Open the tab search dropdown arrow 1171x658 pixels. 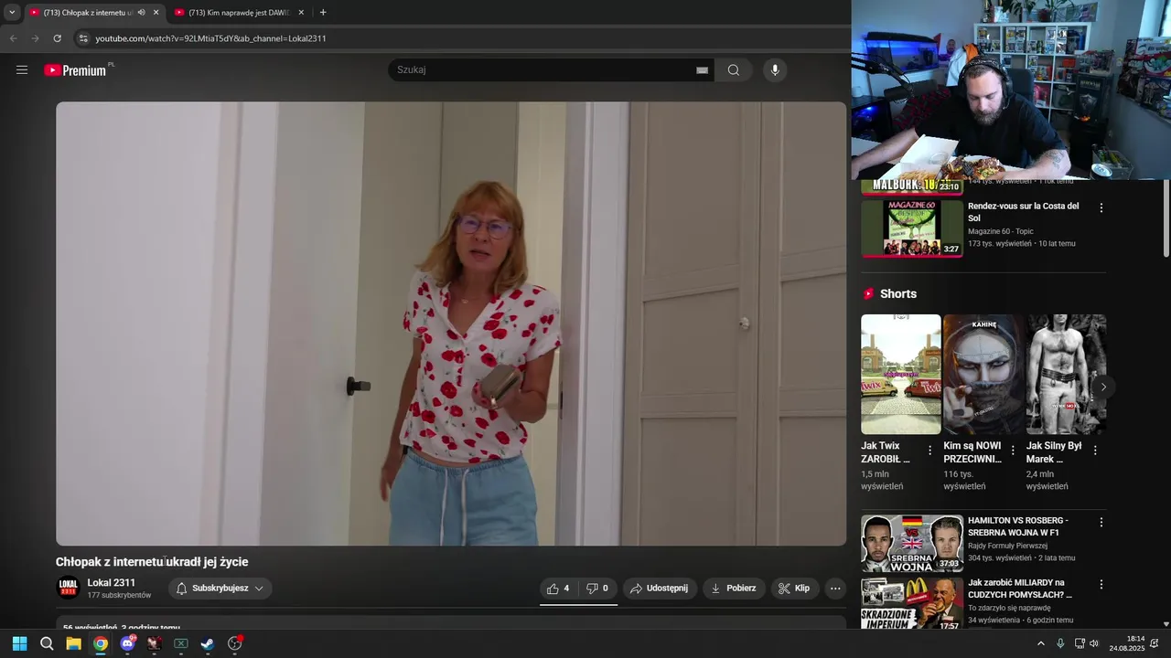tap(12, 13)
